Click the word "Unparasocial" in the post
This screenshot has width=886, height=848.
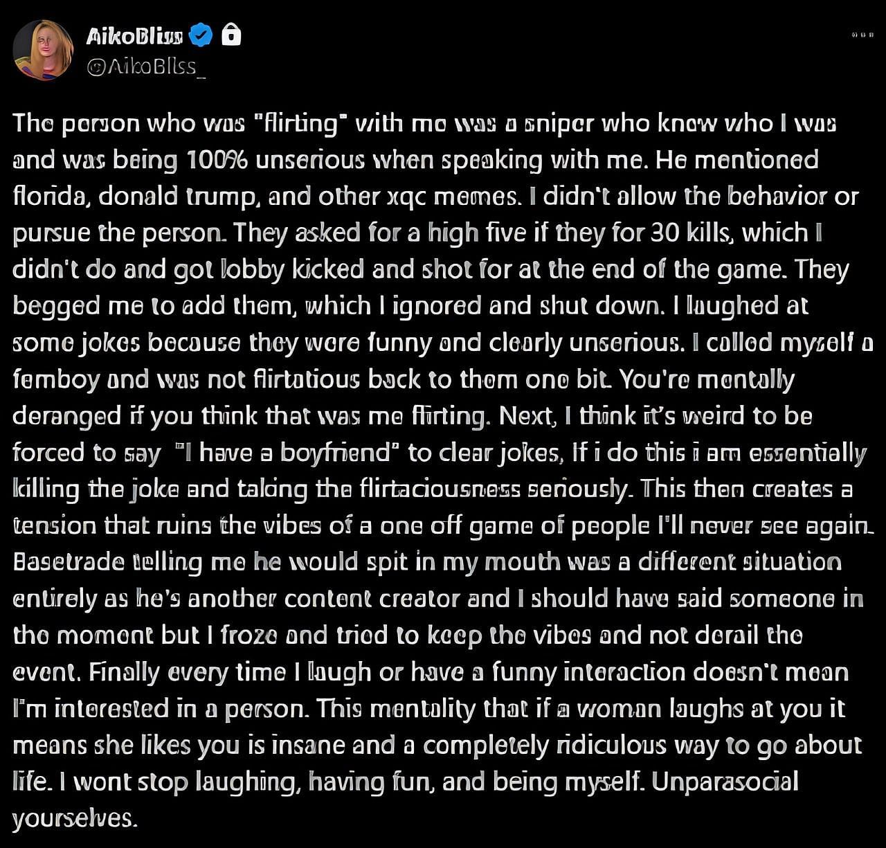tap(725, 782)
